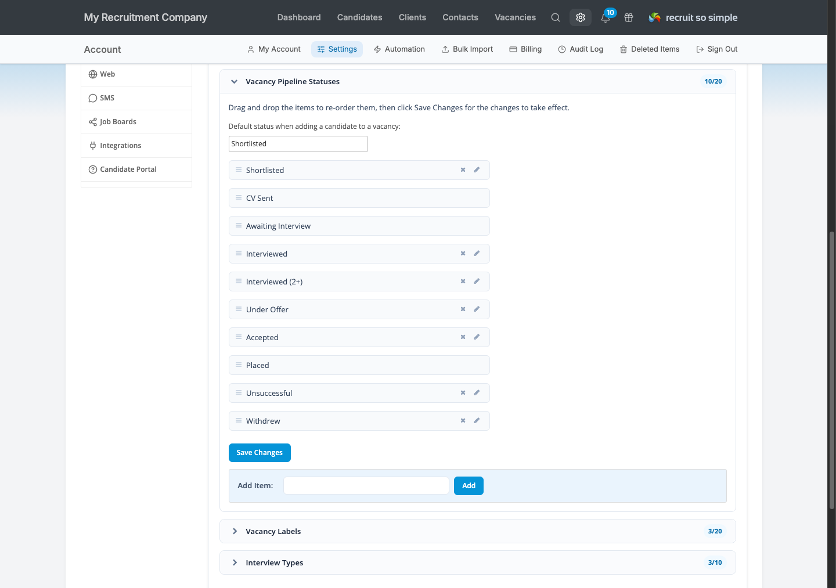Open the search magnifier icon
The width and height of the screenshot is (836, 588).
coord(556,17)
